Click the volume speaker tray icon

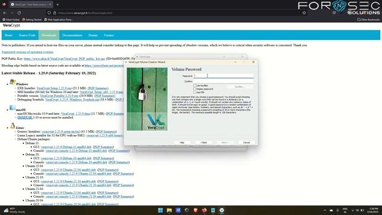(357, 210)
